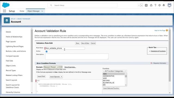Select BLANKVALUE in the functions list

tap(114, 83)
